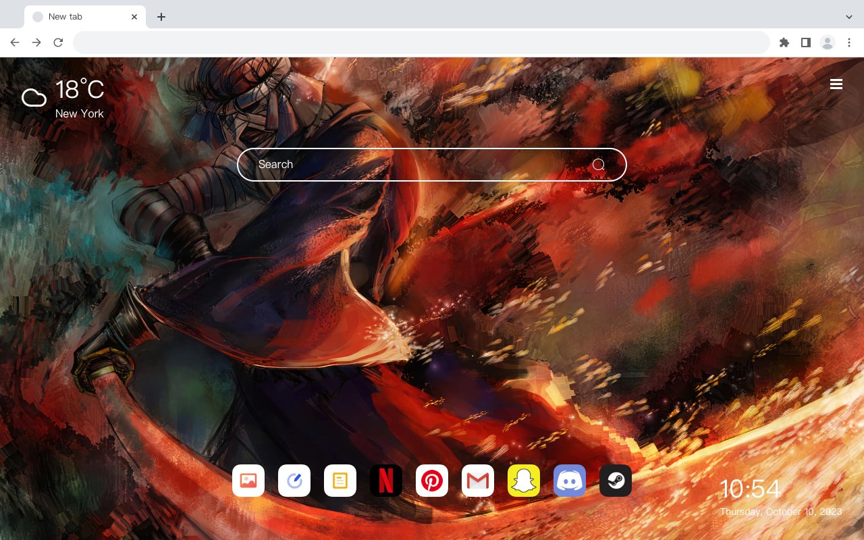
Task: Go forward with the browser arrow
Action: [36, 43]
